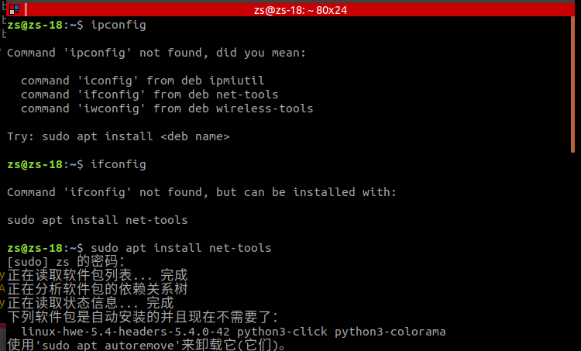This screenshot has width=581, height=351.
Task: Click the word 'ipmiutil' in the suggestions
Action: (237, 81)
